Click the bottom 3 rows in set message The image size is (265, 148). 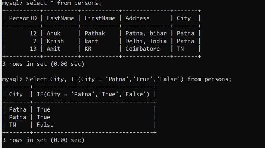click(43, 140)
